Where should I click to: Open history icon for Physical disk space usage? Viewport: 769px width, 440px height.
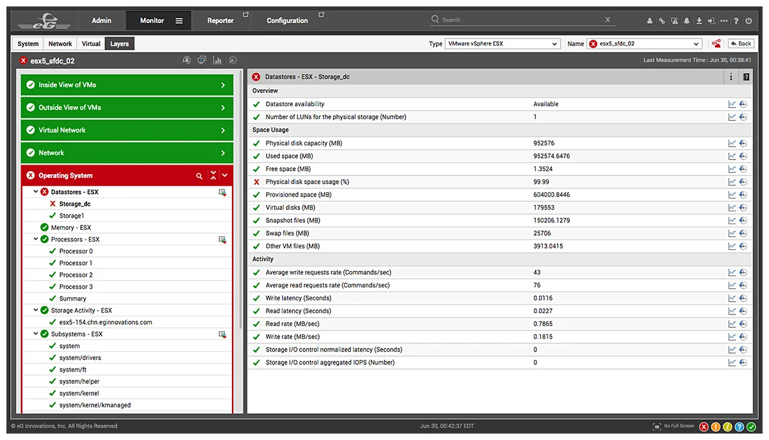tap(743, 182)
